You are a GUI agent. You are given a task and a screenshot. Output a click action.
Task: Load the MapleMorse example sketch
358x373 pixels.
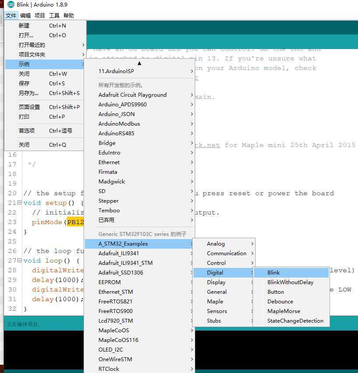(291, 311)
